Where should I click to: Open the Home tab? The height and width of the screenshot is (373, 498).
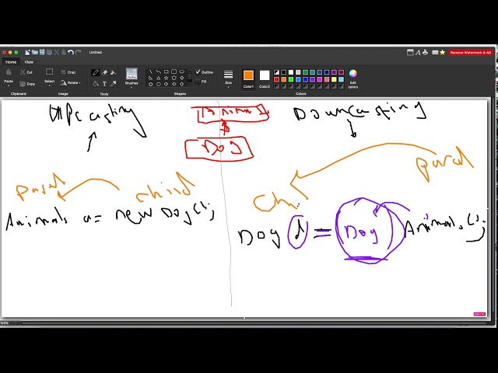click(11, 62)
